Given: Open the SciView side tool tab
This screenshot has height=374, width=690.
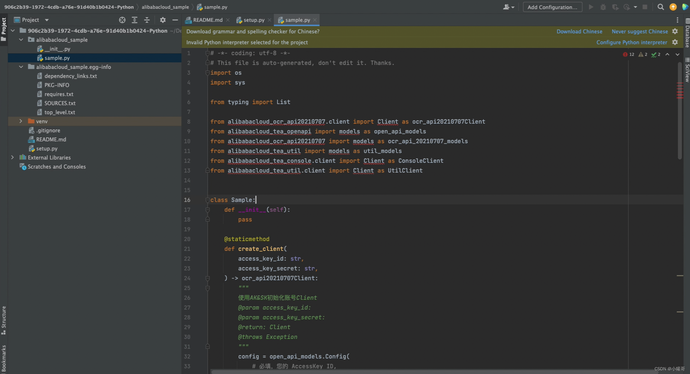Looking at the screenshot, I should pyautogui.click(x=687, y=70).
